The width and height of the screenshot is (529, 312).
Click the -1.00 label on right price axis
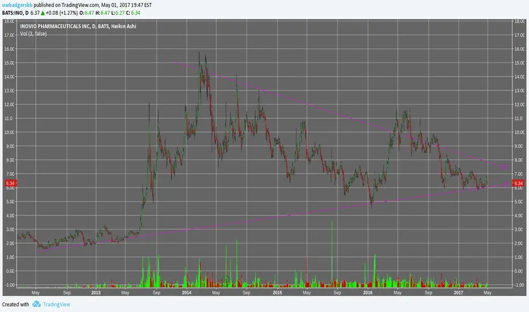(x=520, y=285)
